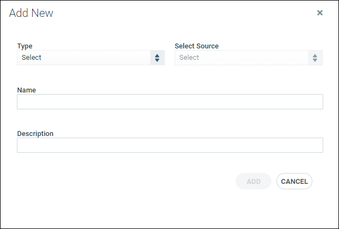Close the Add New dialog with X
The image size is (339, 229).
coord(320,13)
